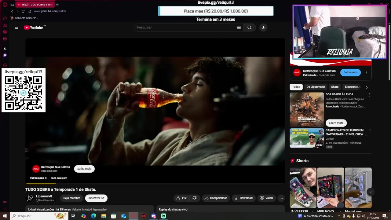Screen dimensions: 391x220
Task: Open GX Control speedometer in sidebar
Action: coord(5,18)
